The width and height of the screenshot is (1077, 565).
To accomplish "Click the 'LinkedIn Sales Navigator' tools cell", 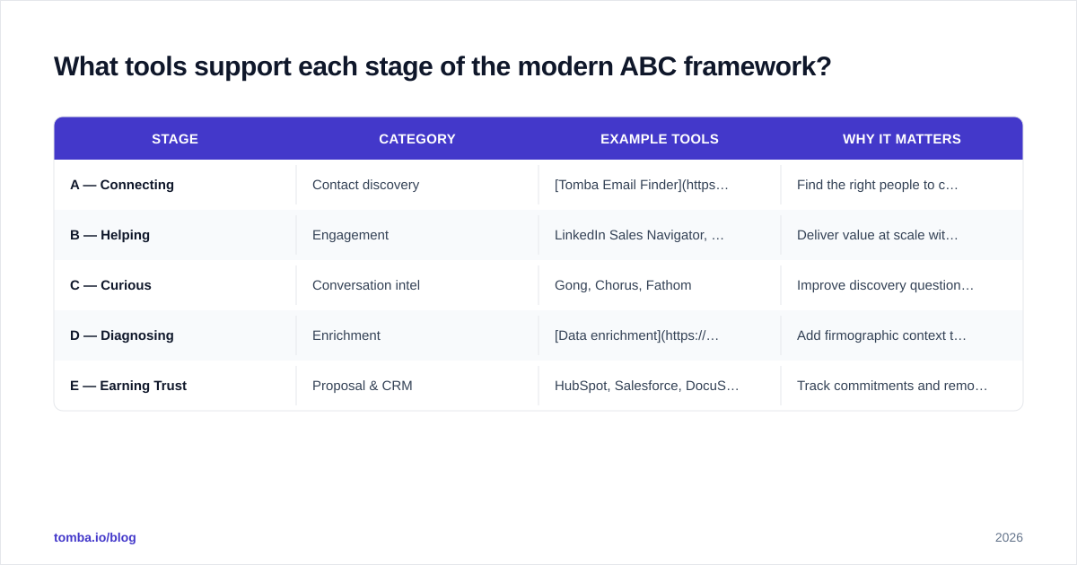I will tap(660, 235).
